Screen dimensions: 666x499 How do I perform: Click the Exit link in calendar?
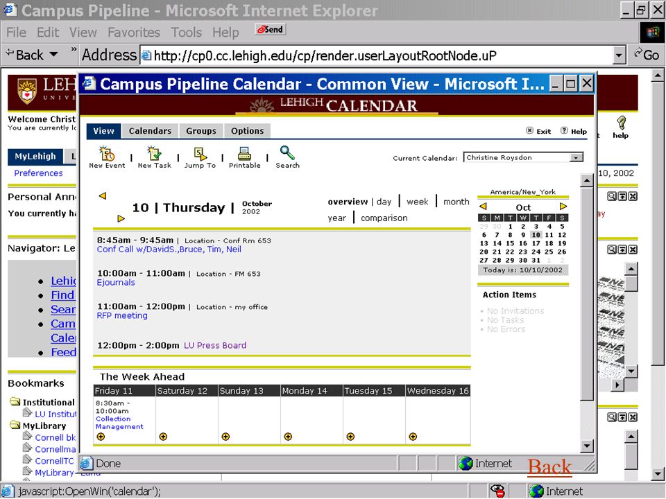(x=538, y=131)
